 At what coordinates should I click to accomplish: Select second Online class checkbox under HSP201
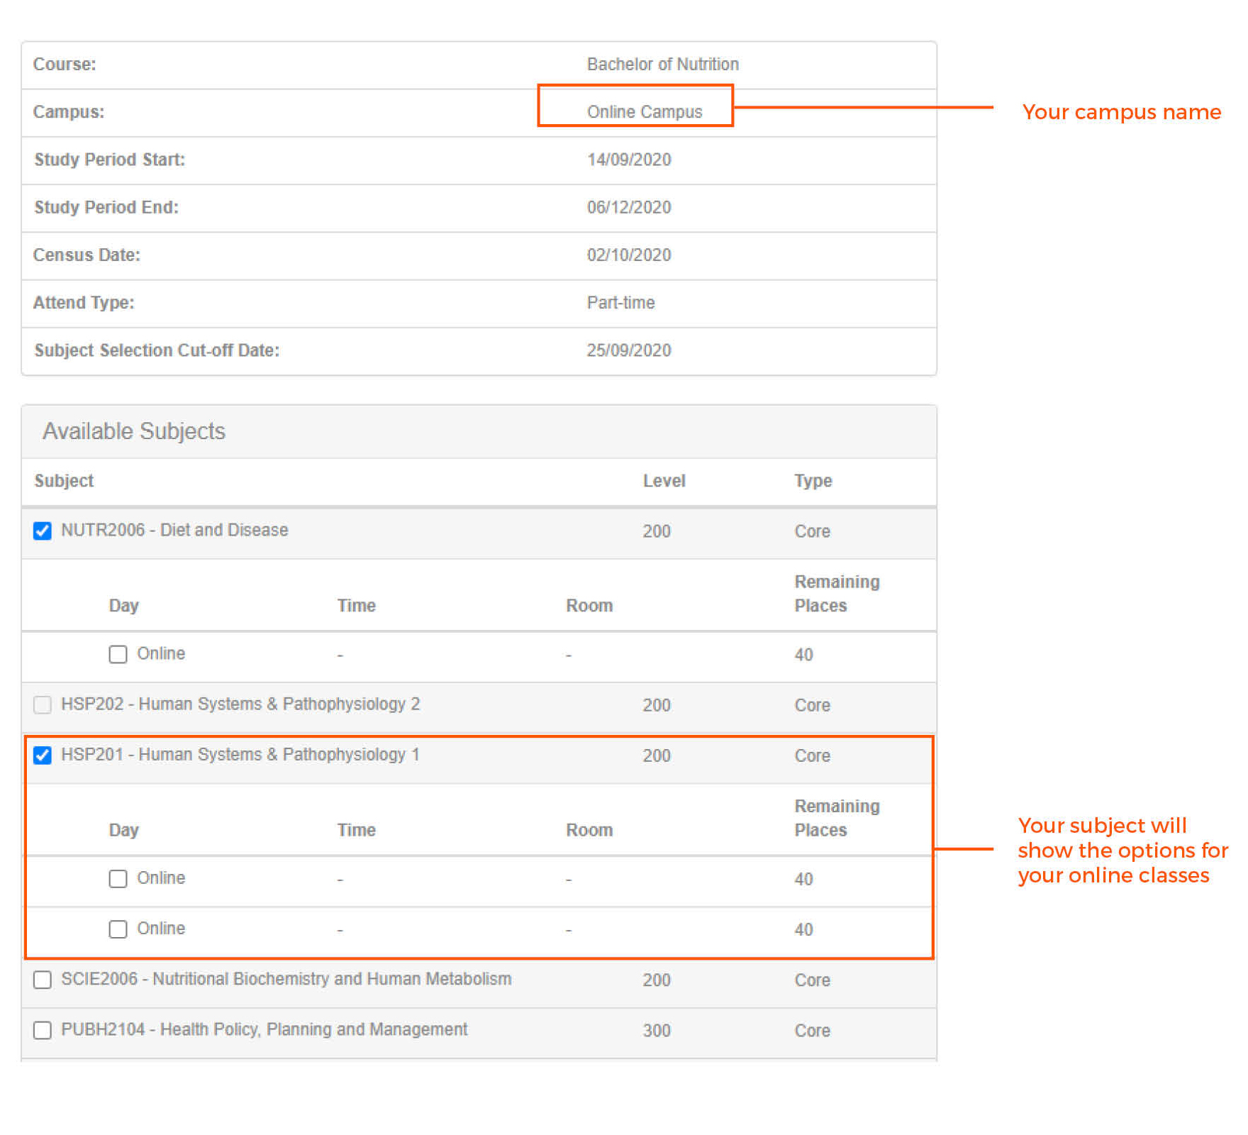pos(118,929)
